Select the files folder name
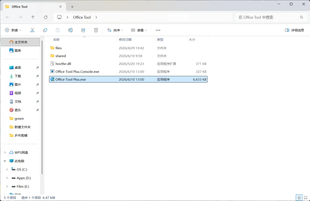 tap(59, 48)
